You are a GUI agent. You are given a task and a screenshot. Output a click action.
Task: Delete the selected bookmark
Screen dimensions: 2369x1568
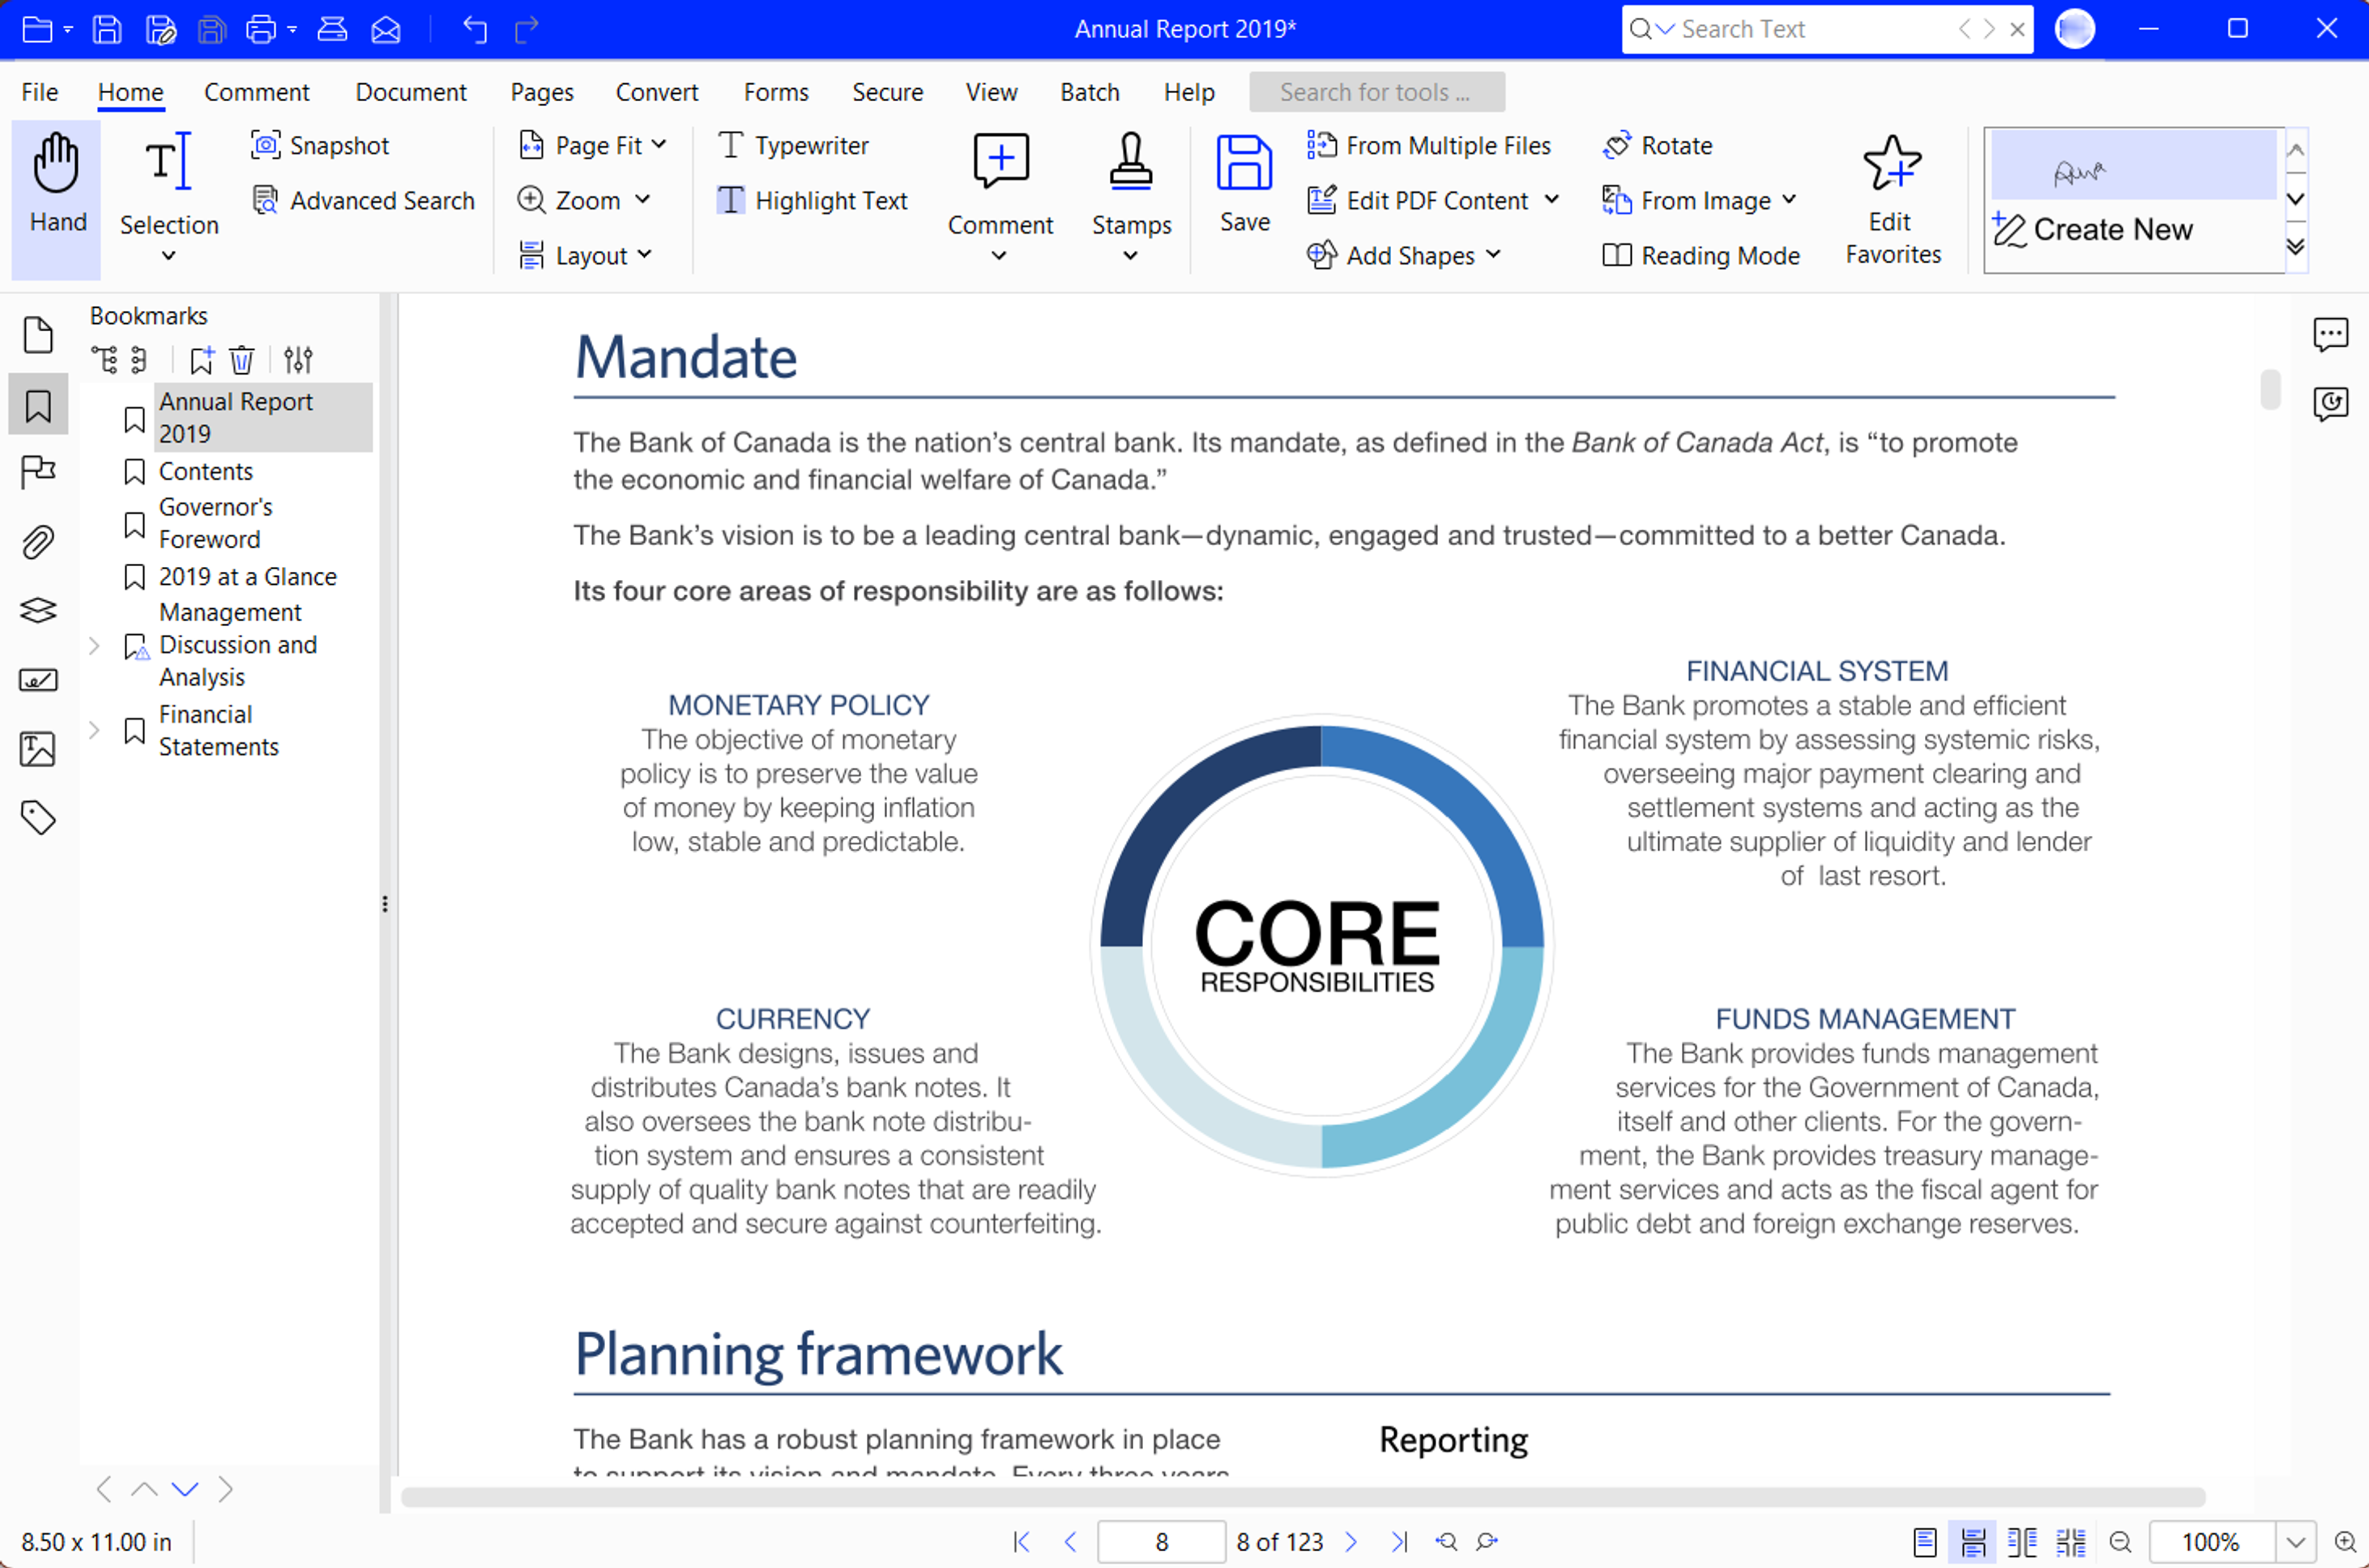tap(242, 359)
